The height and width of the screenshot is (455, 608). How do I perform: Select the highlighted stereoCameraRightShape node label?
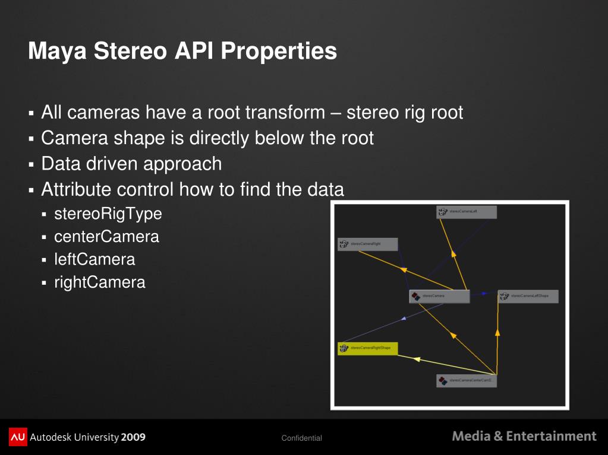coord(370,348)
